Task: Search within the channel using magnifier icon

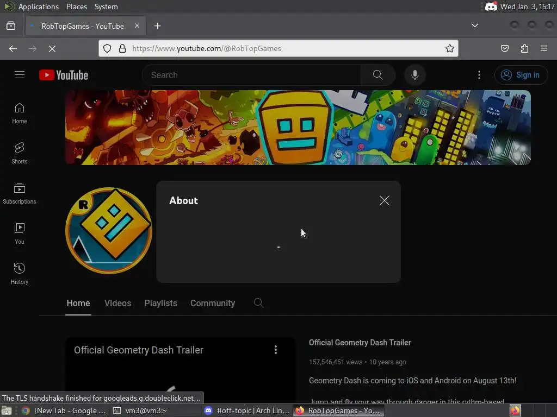Action: [258, 303]
